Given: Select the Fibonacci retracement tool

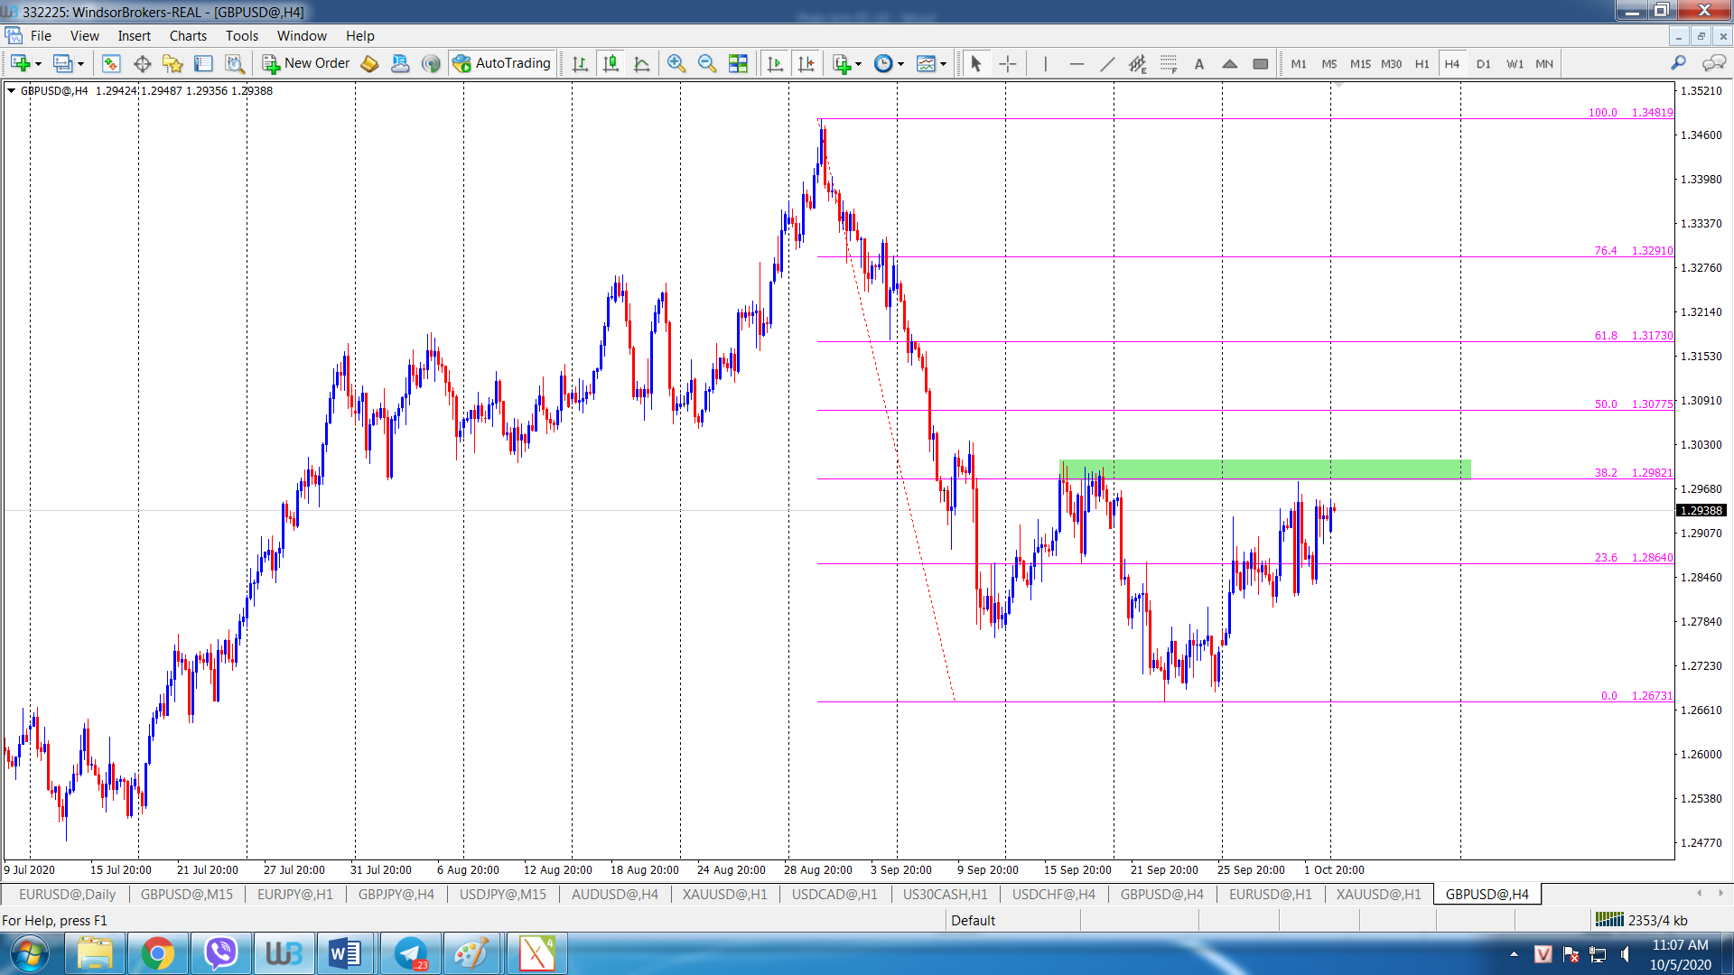Looking at the screenshot, I should click(1169, 63).
